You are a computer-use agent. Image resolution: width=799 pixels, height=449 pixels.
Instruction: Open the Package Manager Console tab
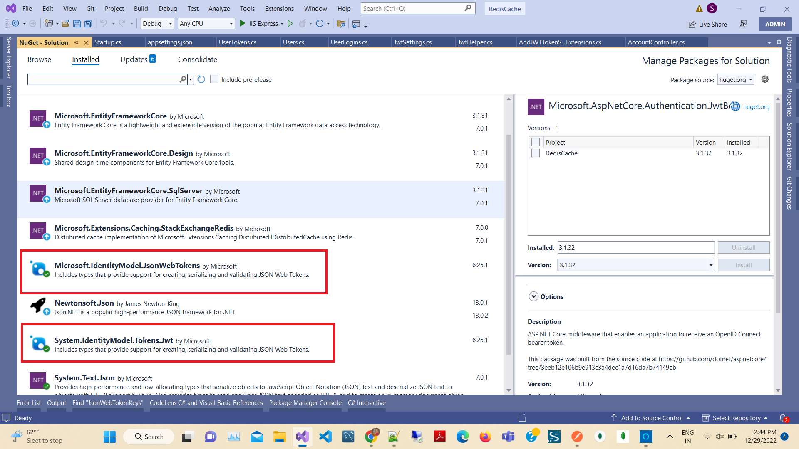coord(305,402)
